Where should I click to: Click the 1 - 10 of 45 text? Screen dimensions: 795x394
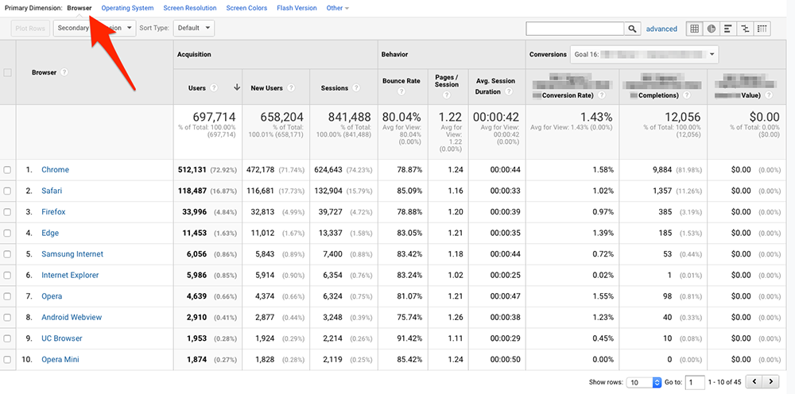(x=726, y=382)
